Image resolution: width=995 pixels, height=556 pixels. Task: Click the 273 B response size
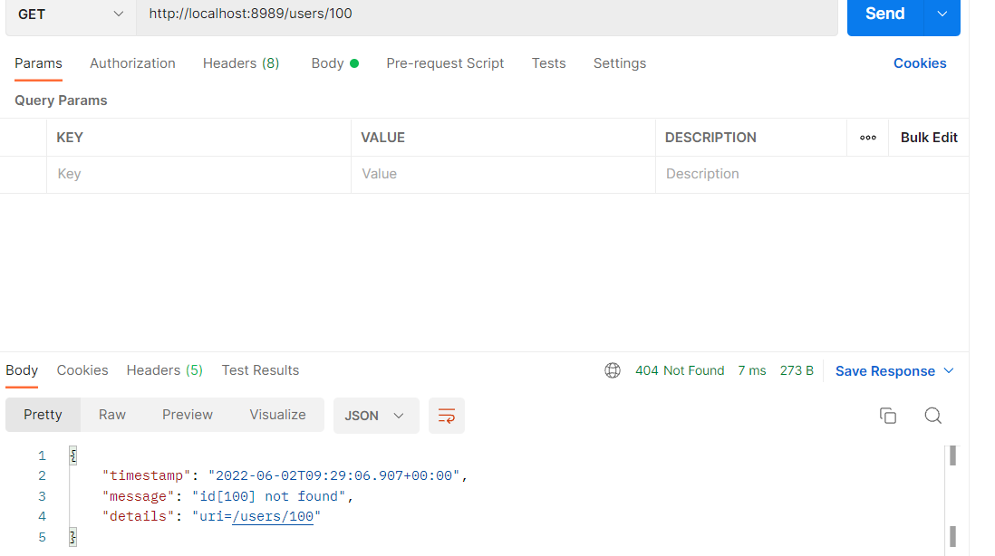[797, 370]
